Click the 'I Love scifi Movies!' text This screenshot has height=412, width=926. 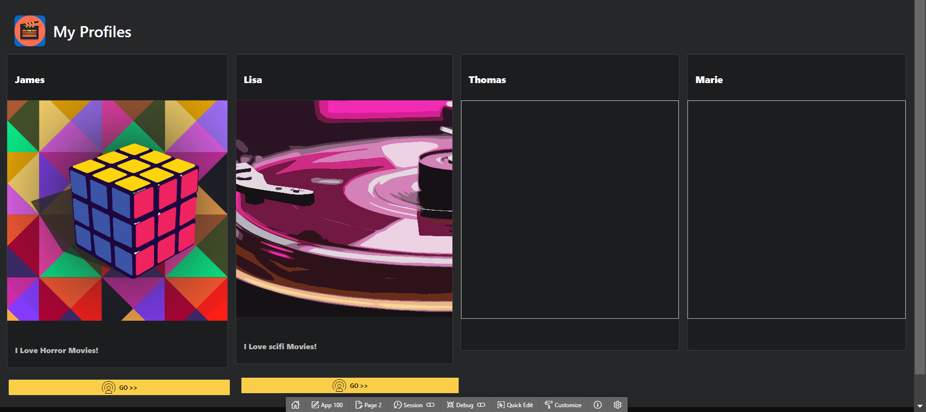click(x=280, y=347)
